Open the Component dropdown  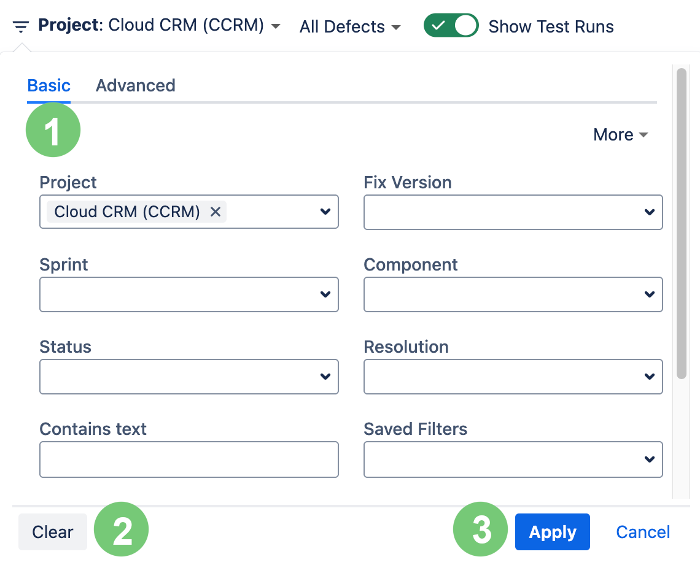click(513, 294)
